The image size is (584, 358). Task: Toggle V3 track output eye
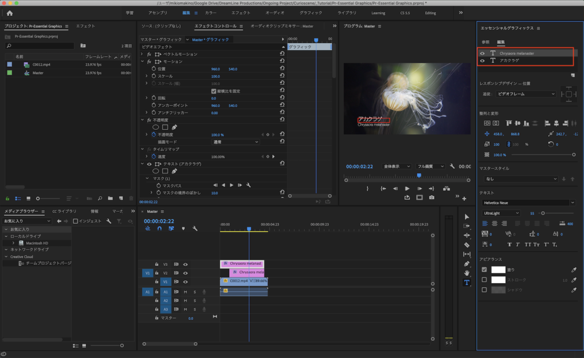pyautogui.click(x=185, y=264)
